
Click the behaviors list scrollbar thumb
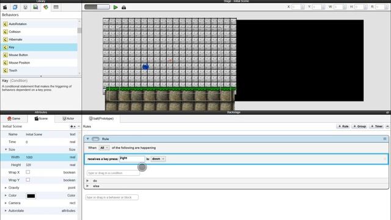click(x=79, y=31)
